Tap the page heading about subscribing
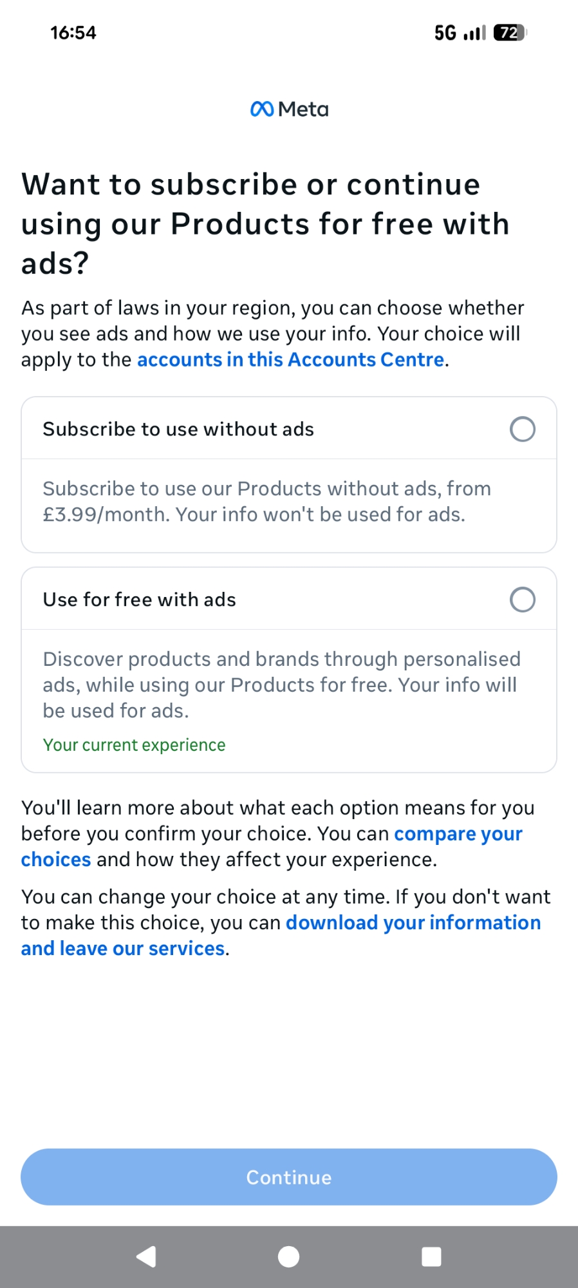 (265, 223)
